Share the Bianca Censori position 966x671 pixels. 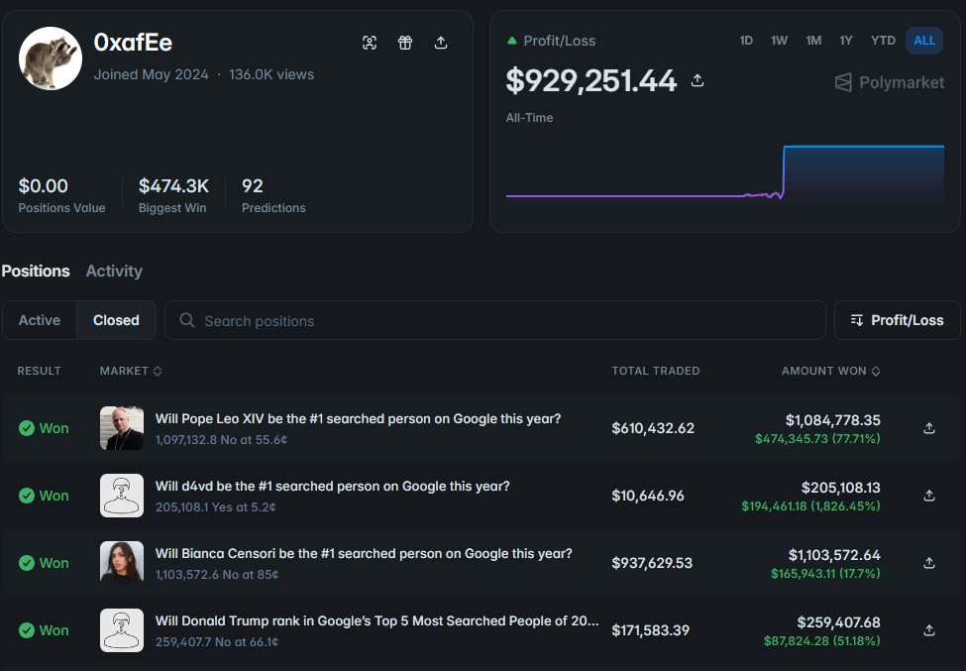coord(929,563)
